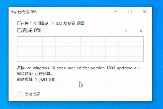Collapse details using the circular chevron icon
Viewport: 163px width, 109px height.
coord(20,94)
